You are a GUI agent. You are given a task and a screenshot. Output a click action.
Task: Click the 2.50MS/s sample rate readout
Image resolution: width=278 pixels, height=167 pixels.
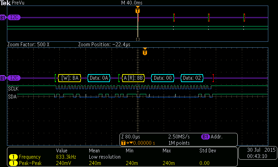(x=179, y=137)
